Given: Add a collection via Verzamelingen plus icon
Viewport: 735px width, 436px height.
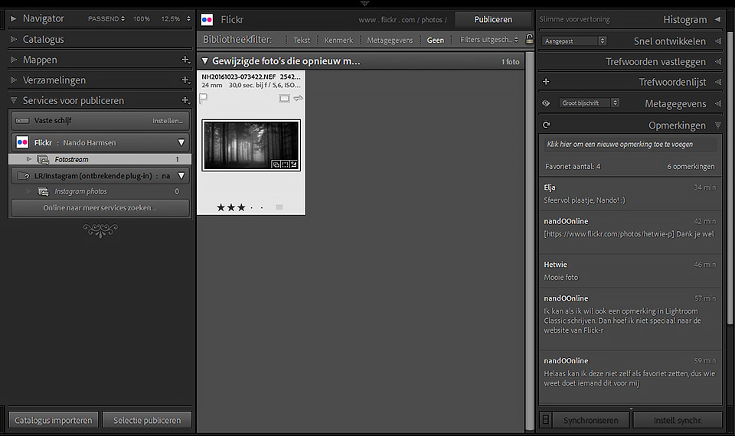Looking at the screenshot, I should [x=185, y=80].
